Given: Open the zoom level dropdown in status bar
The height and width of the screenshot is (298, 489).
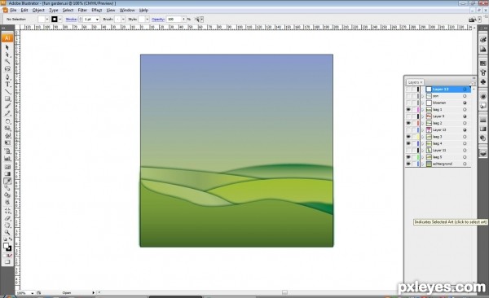Looking at the screenshot, I should click(x=32, y=293).
